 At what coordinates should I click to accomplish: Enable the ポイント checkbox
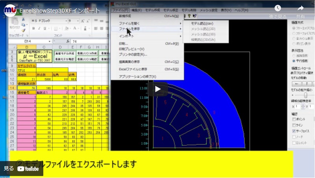294,119
